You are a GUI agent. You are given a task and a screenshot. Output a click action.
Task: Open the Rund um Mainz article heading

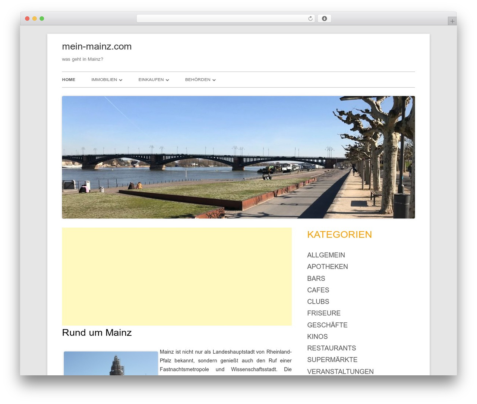pyautogui.click(x=97, y=332)
